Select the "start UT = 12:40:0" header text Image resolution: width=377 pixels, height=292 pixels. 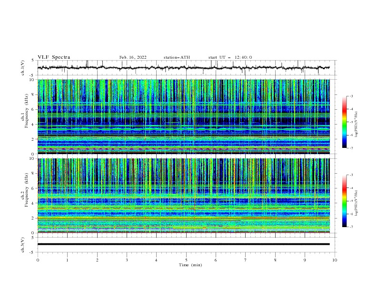pos(230,57)
